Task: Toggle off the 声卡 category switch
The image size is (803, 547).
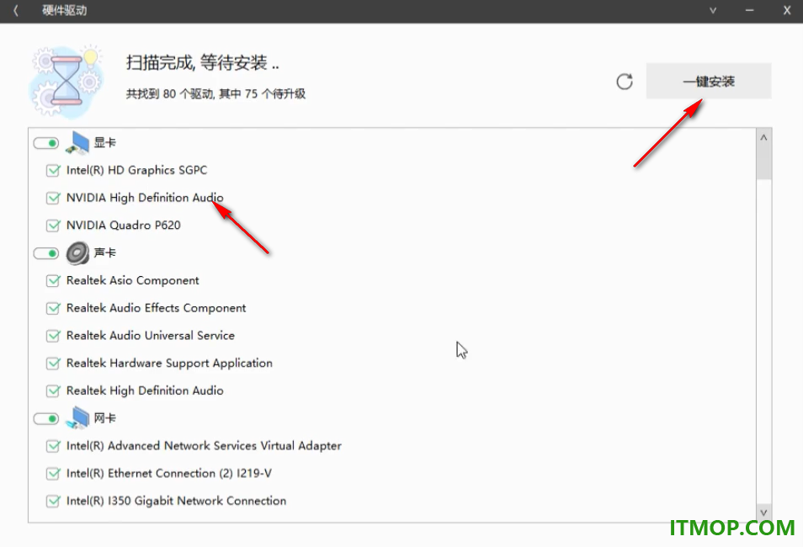Action: click(x=46, y=253)
